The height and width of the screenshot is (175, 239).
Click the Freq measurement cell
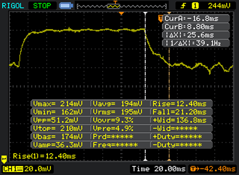coord(116,145)
